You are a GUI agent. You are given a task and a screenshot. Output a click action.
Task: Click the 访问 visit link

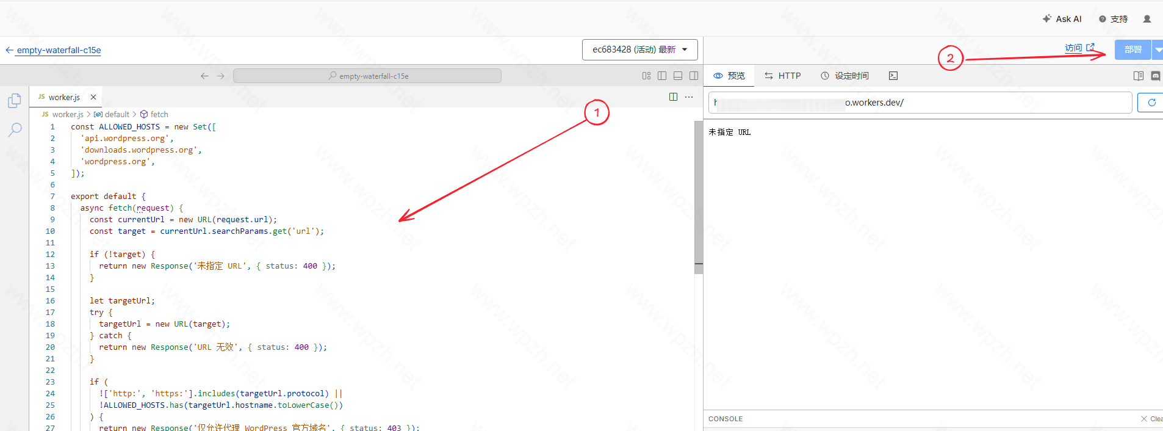tap(1079, 48)
